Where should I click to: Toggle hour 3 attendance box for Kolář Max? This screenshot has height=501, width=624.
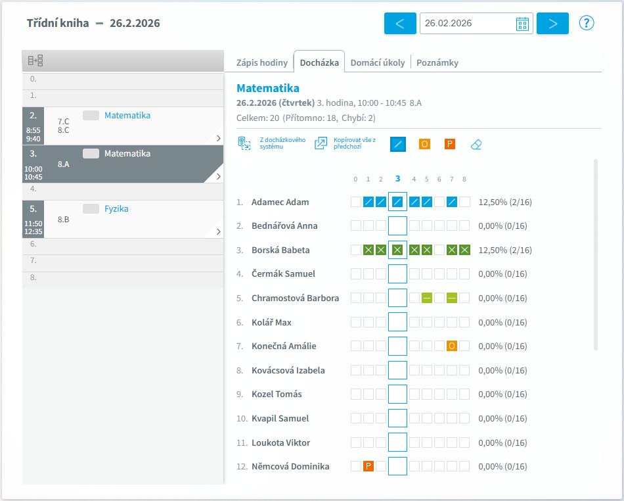pos(397,322)
